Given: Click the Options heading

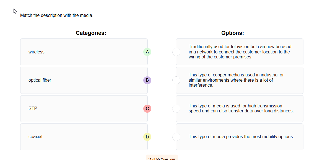Looking at the screenshot, I should click(232, 33).
